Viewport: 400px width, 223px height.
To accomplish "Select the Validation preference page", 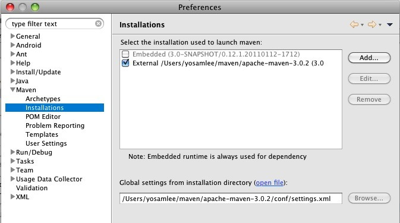I will pyautogui.click(x=32, y=188).
